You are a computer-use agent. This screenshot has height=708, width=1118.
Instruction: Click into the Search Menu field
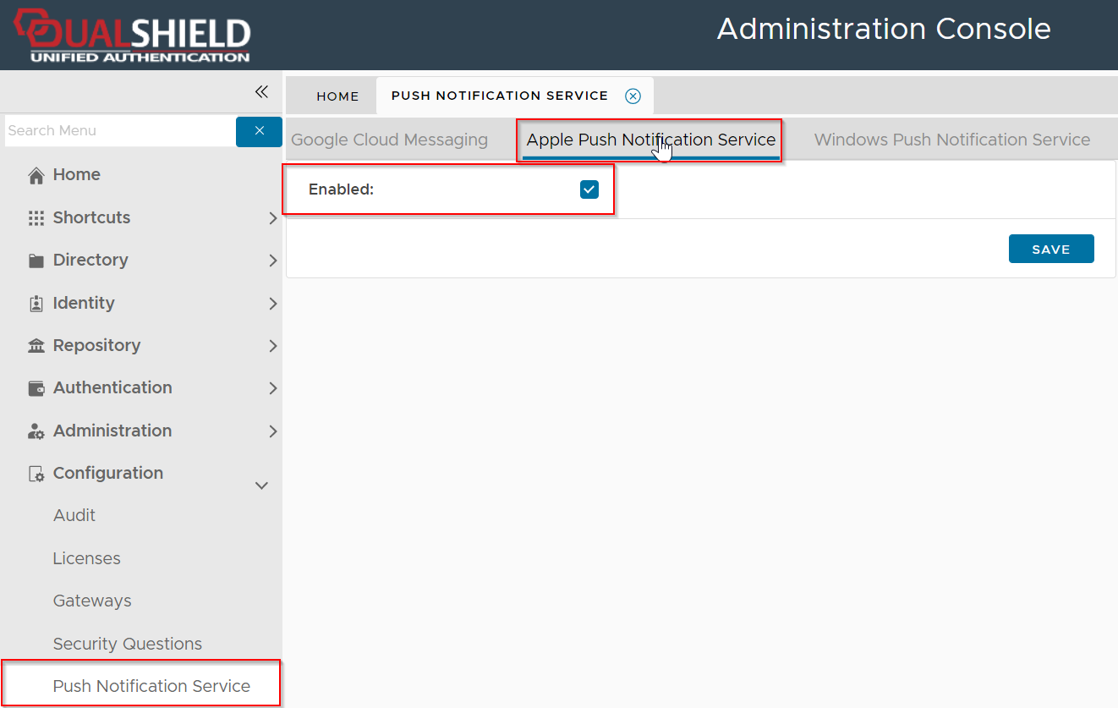[x=119, y=131]
